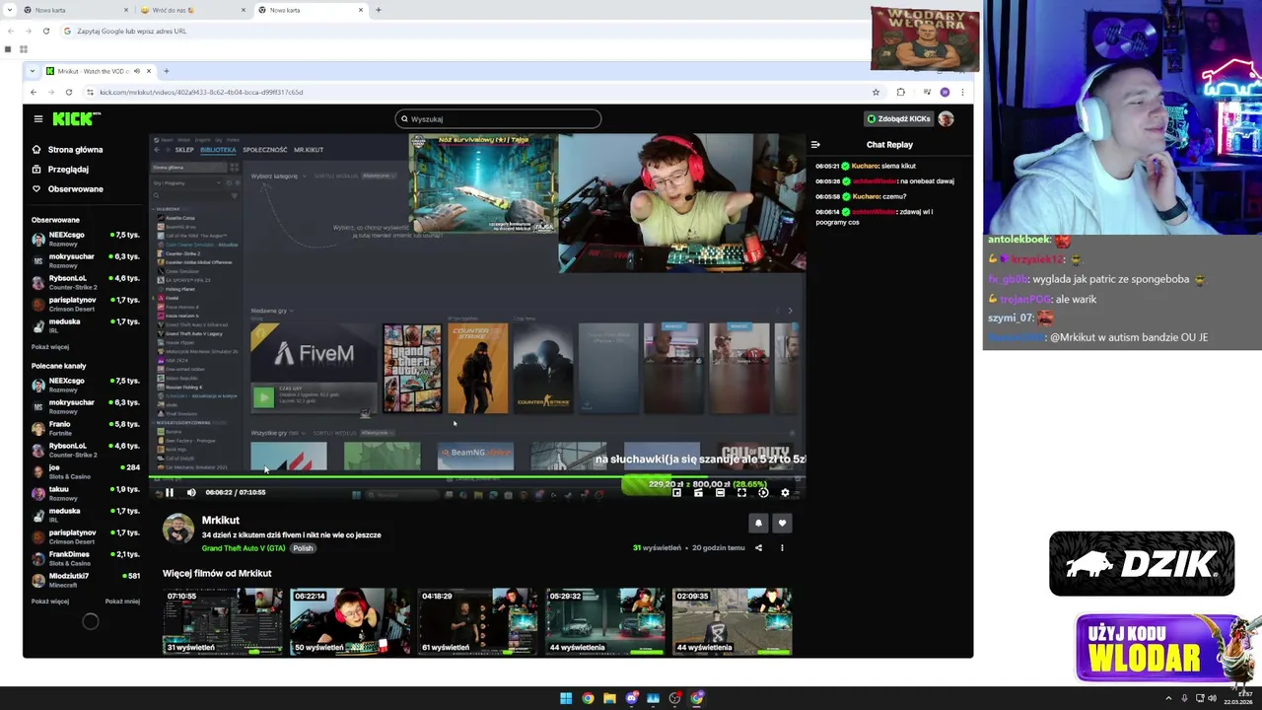This screenshot has height=710, width=1262.
Task: Click Zdobądź KICKs button
Action: 898,119
